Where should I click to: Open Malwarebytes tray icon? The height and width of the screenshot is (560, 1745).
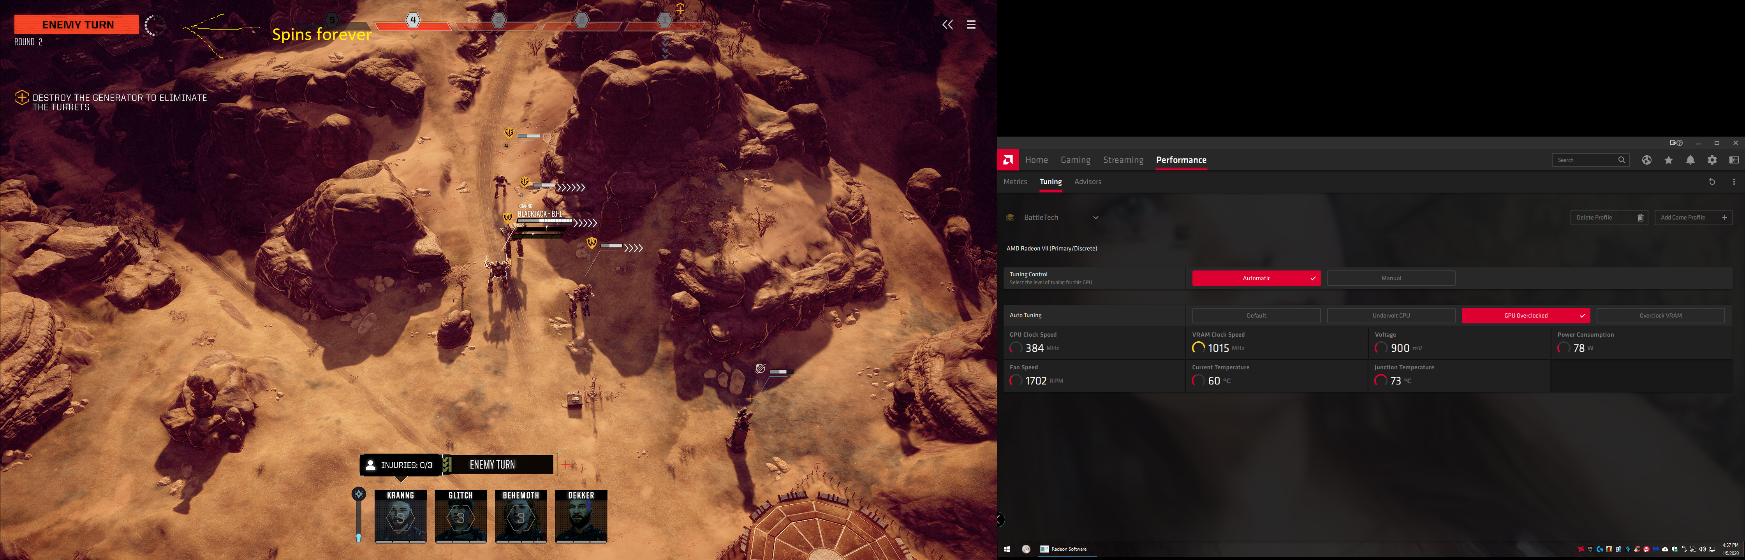(1655, 549)
